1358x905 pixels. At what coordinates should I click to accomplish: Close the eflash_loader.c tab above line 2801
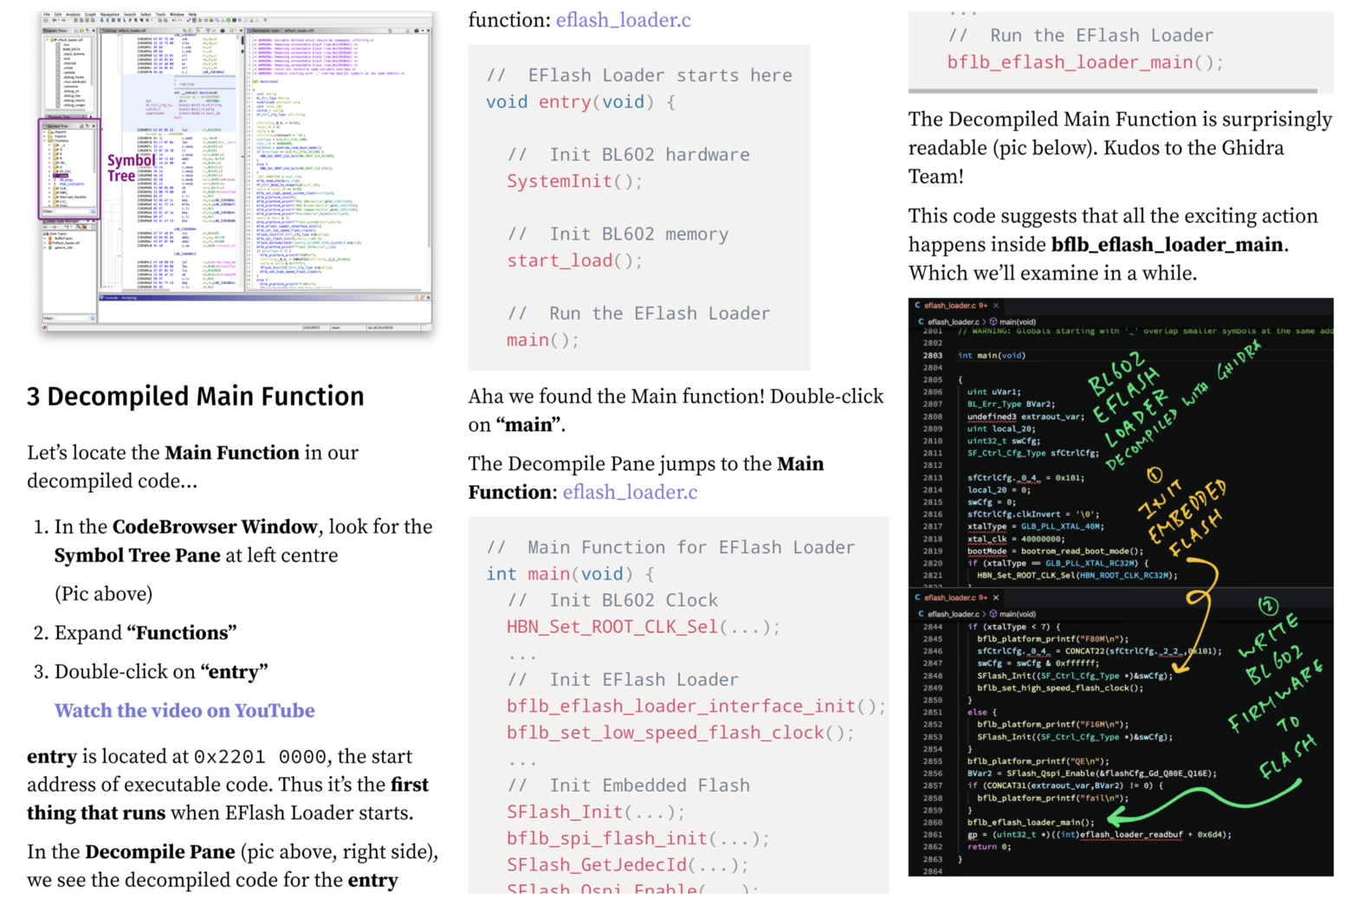click(996, 306)
